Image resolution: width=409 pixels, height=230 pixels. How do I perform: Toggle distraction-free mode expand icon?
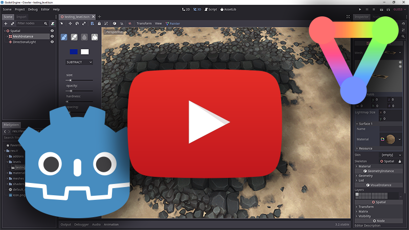click(348, 17)
